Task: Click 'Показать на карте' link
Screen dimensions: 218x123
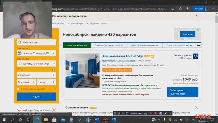Action: coord(126,61)
